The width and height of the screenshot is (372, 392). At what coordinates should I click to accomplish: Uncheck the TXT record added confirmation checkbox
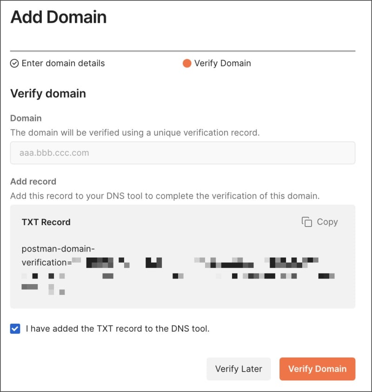(14, 329)
